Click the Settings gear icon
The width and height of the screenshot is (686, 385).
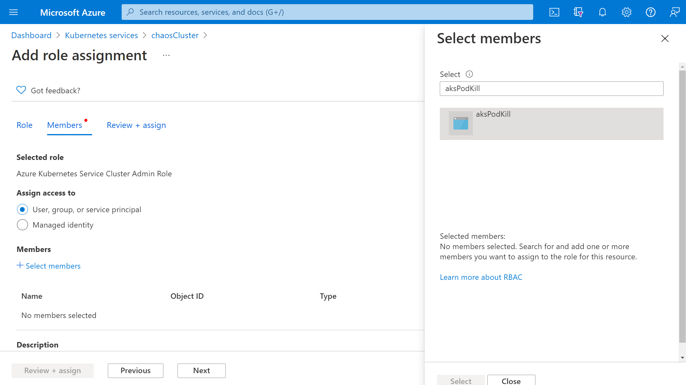(x=627, y=12)
